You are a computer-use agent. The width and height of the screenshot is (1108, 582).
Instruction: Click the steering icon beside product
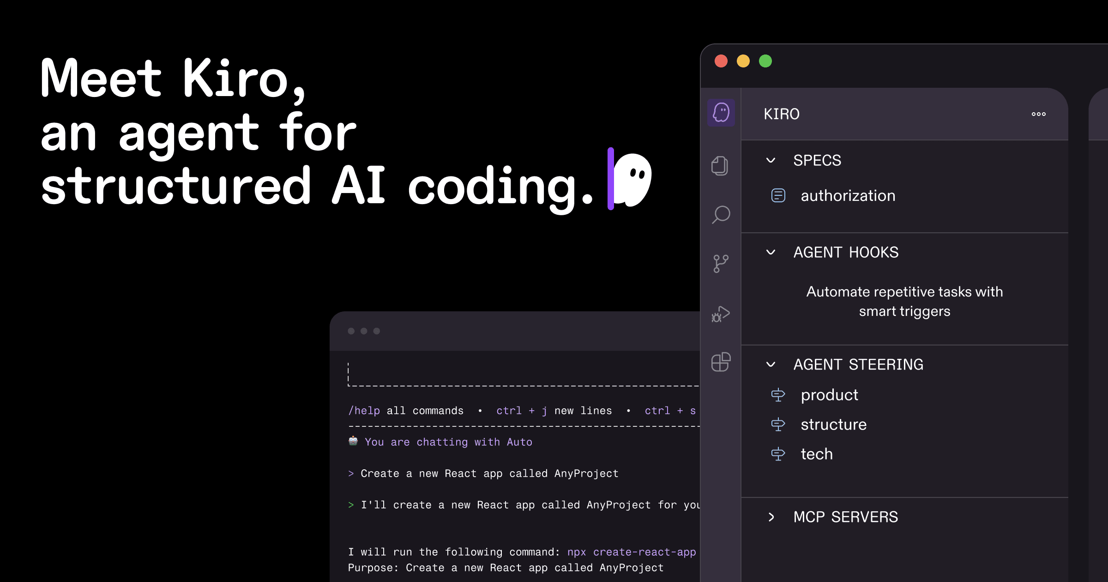pyautogui.click(x=778, y=395)
